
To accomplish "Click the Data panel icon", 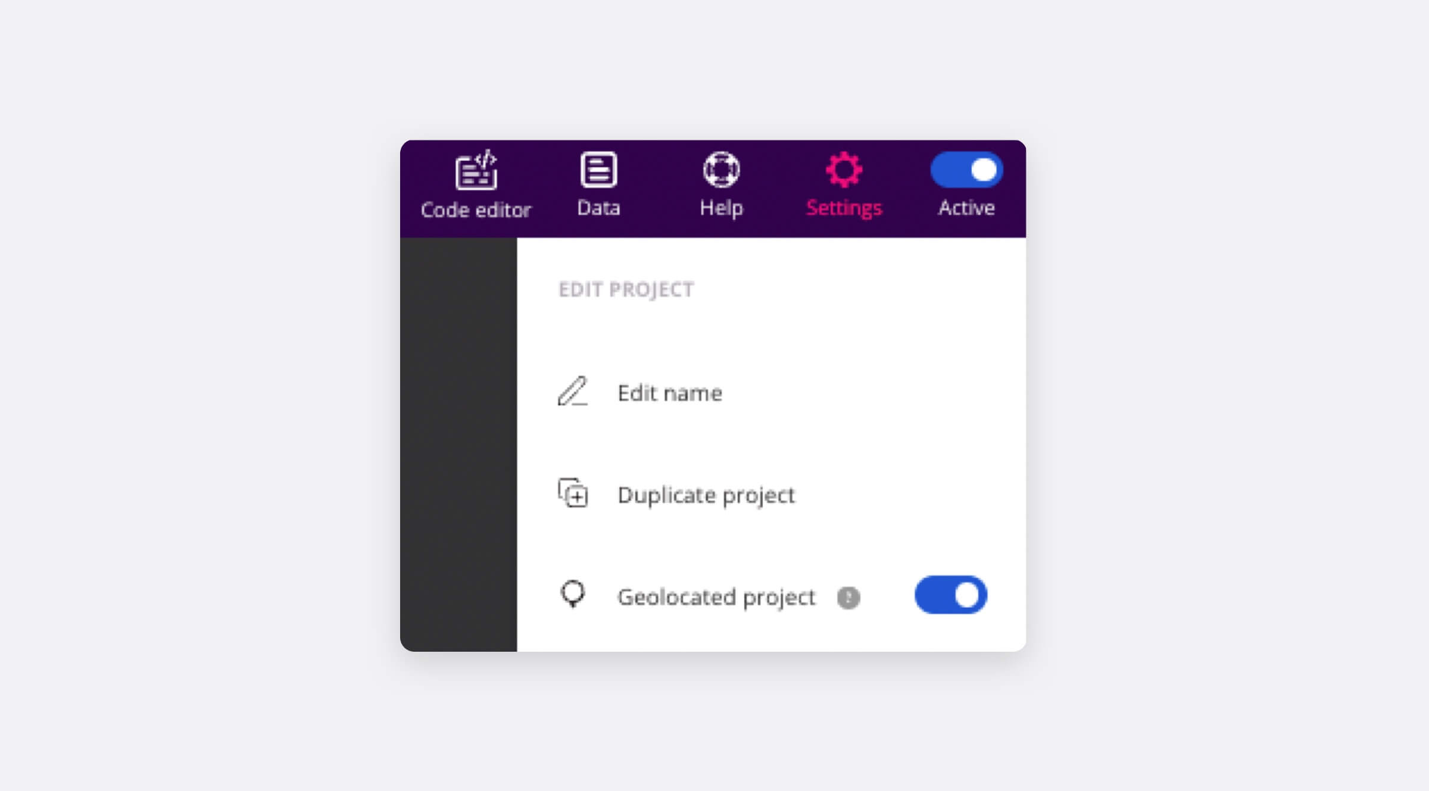I will click(x=598, y=171).
